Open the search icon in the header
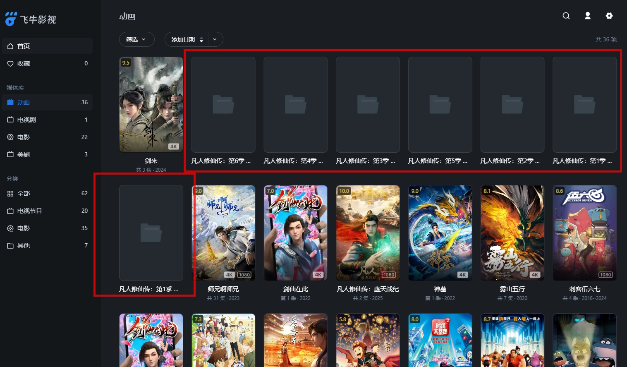627x367 pixels. (566, 16)
